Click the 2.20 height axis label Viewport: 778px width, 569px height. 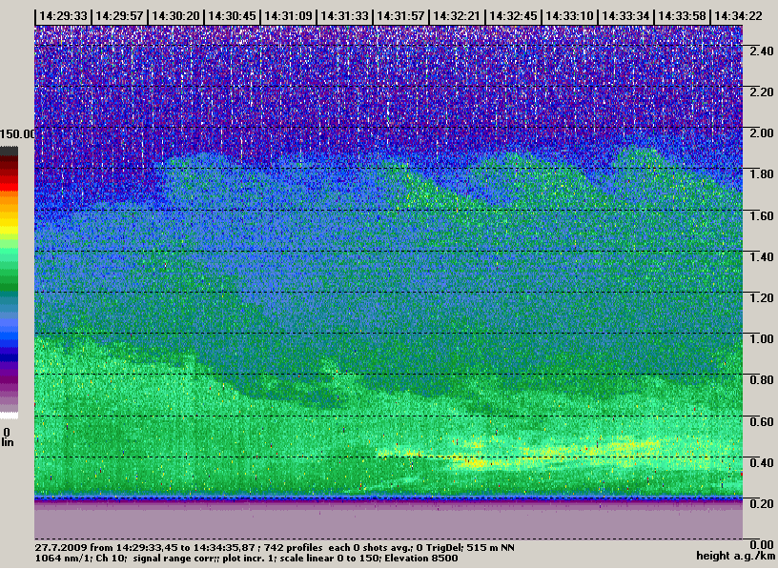[761, 92]
